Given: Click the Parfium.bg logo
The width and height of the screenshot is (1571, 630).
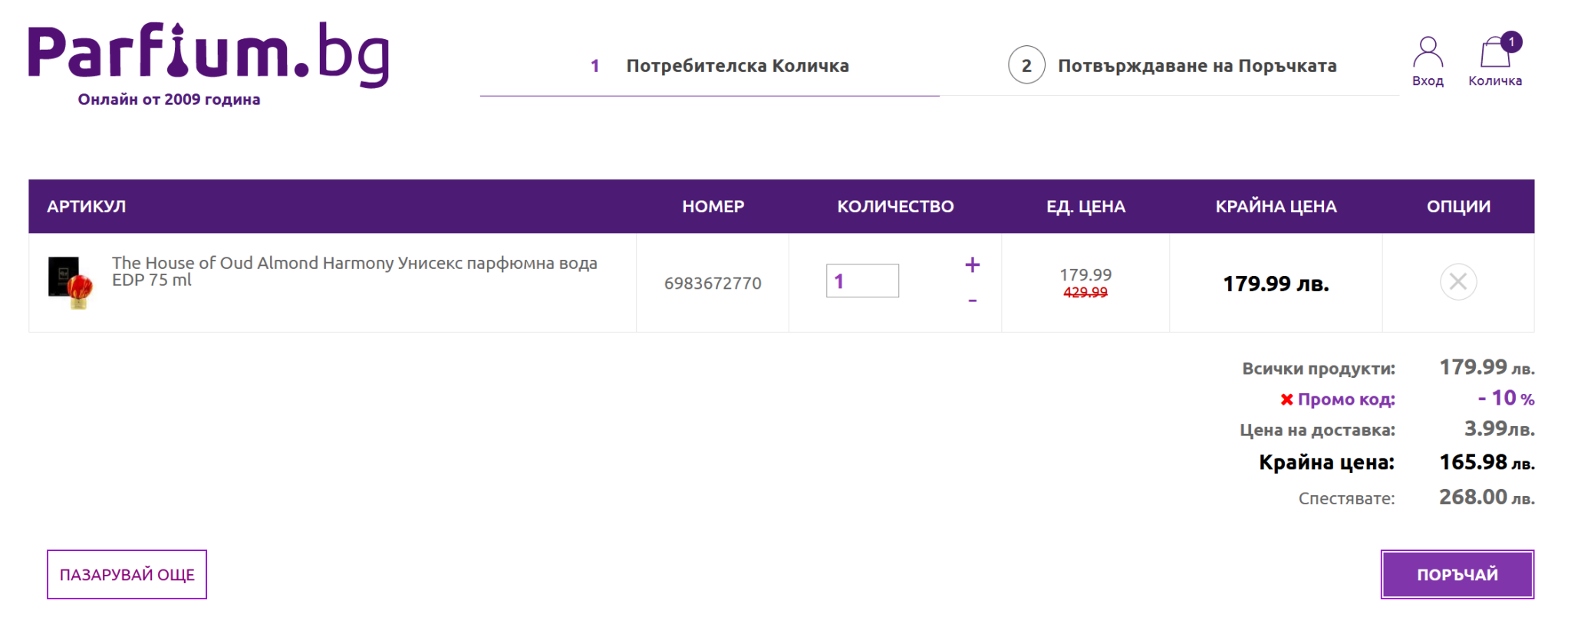Looking at the screenshot, I should [x=208, y=55].
